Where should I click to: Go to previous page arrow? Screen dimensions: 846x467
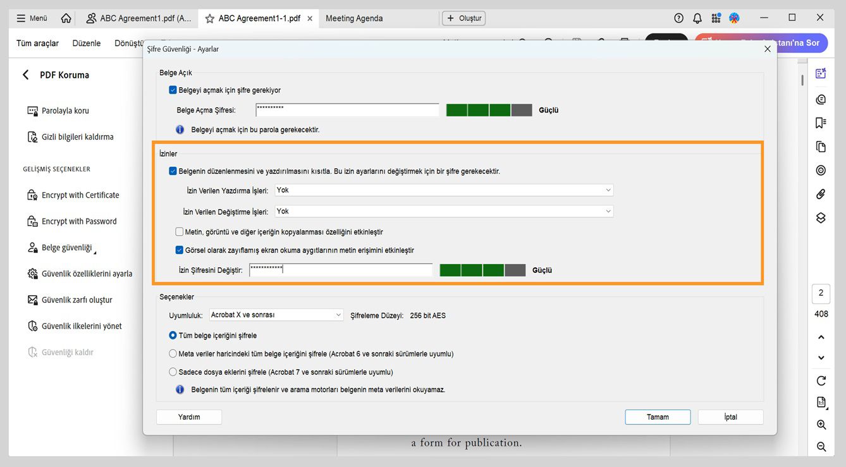[x=821, y=337]
